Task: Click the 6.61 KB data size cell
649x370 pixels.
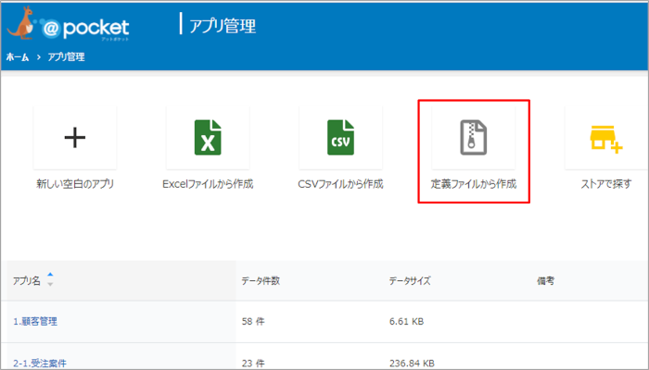Action: coord(406,321)
